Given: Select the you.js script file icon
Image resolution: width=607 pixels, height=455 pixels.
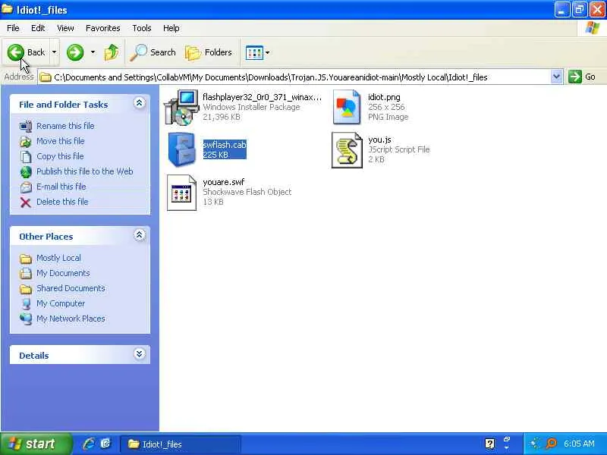Looking at the screenshot, I should [x=347, y=150].
